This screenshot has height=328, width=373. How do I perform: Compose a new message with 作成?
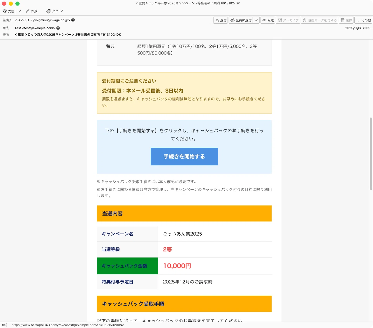tap(32, 11)
